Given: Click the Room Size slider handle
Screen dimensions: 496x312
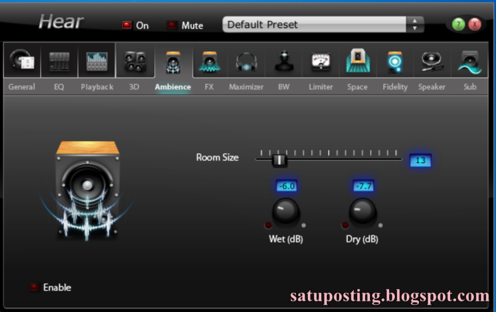Looking at the screenshot, I should (279, 160).
